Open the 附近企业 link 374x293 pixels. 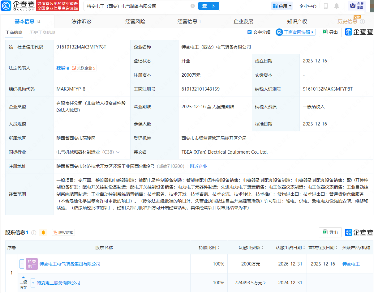(x=199, y=166)
